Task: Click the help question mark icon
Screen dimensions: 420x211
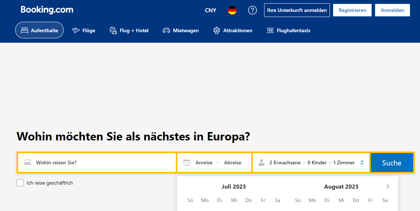Action: [x=252, y=10]
